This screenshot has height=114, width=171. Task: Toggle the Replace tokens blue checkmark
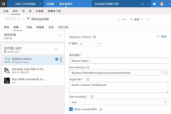(x=57, y=59)
